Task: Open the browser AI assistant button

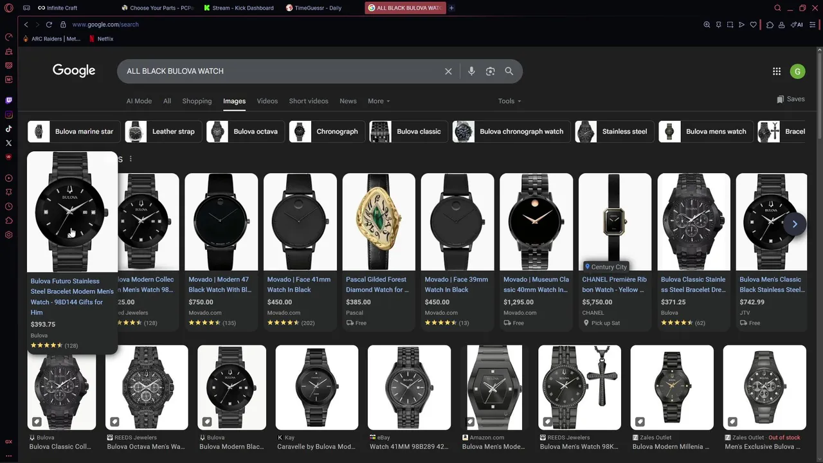Action: 797,24
